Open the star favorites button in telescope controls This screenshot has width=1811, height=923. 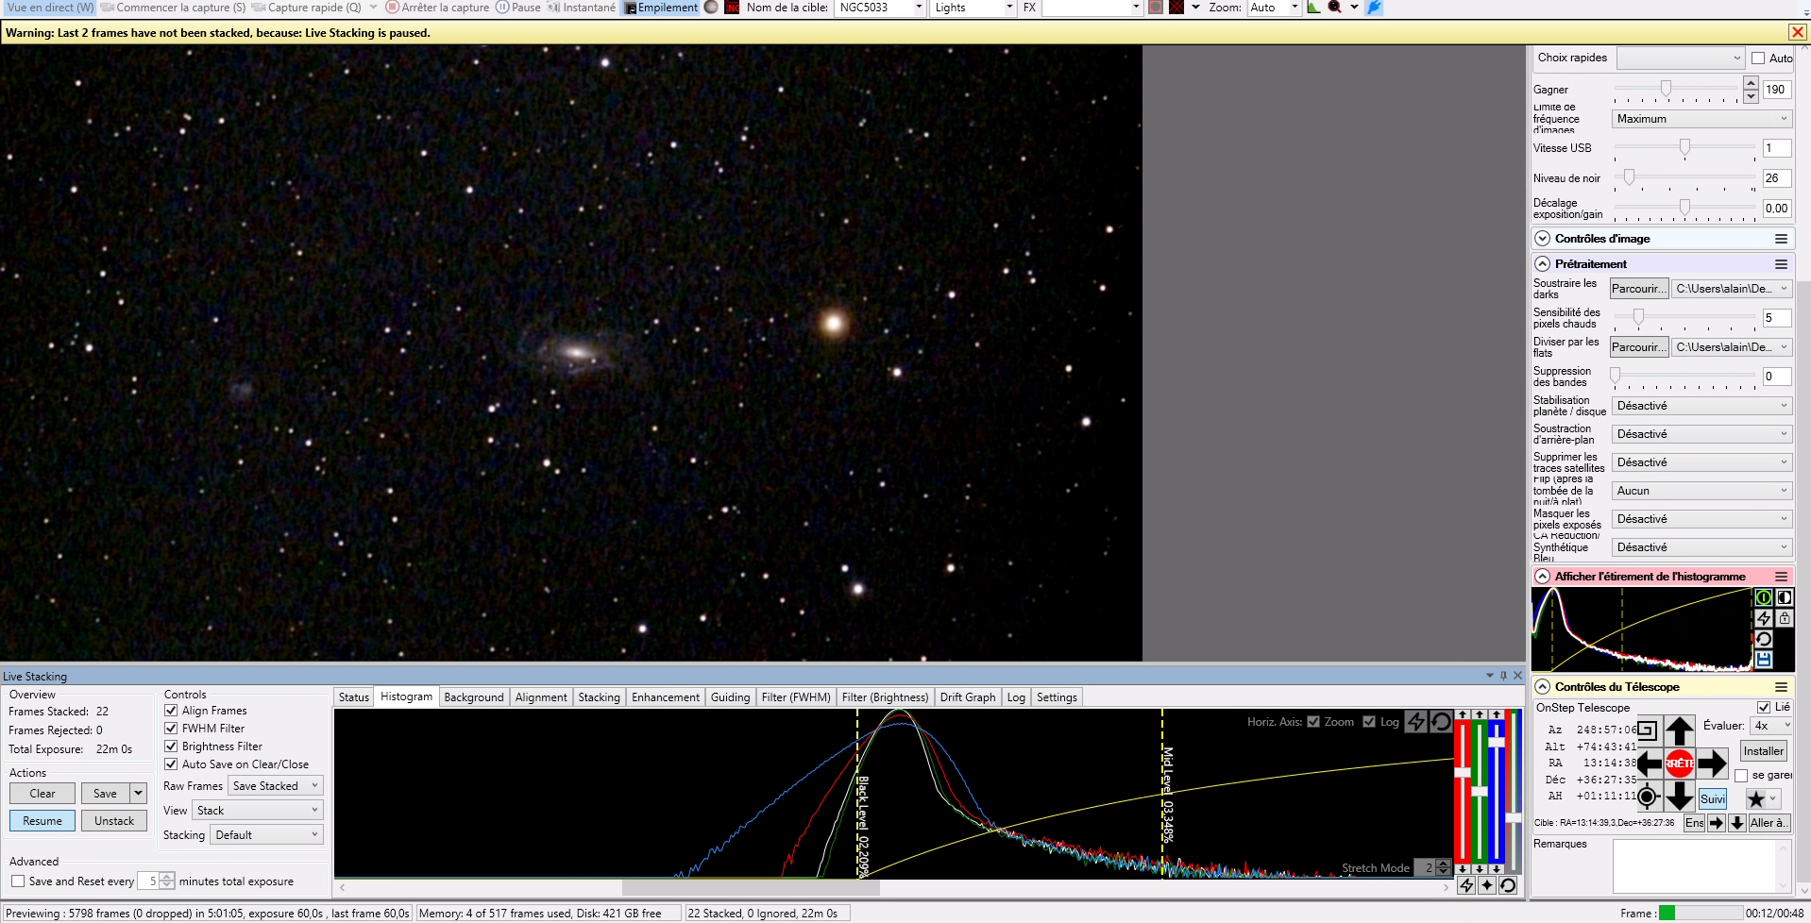click(1762, 798)
